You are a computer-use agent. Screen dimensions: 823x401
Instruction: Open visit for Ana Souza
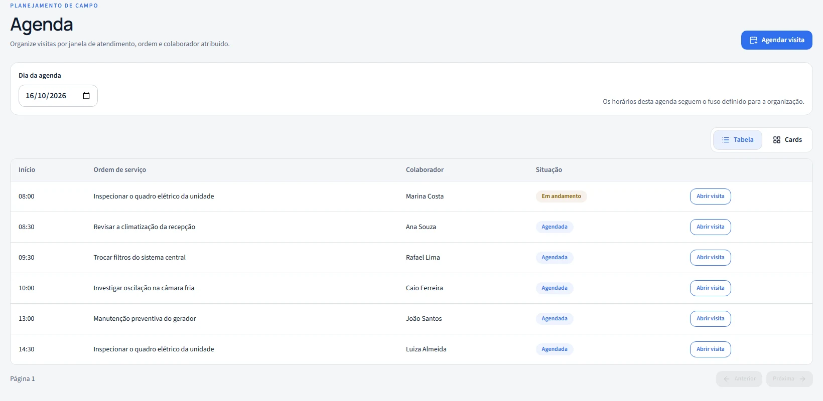pyautogui.click(x=710, y=227)
